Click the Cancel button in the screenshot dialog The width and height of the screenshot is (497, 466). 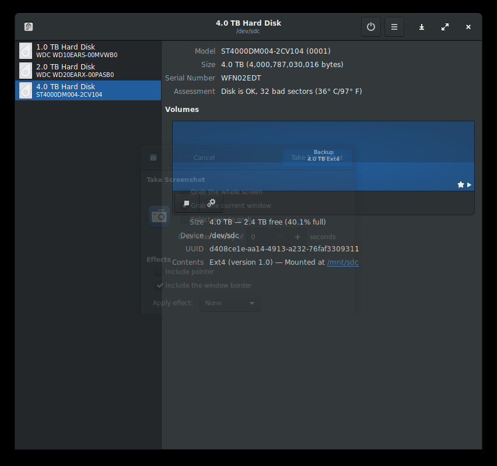[x=204, y=157]
